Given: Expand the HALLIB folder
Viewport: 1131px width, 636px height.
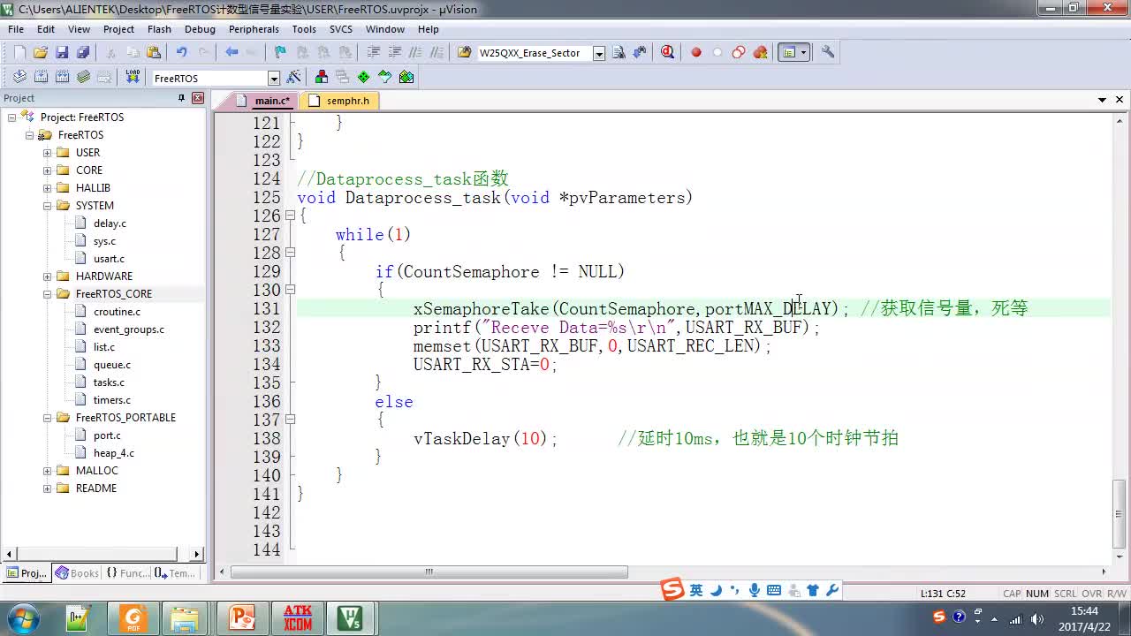Looking at the screenshot, I should point(48,188).
